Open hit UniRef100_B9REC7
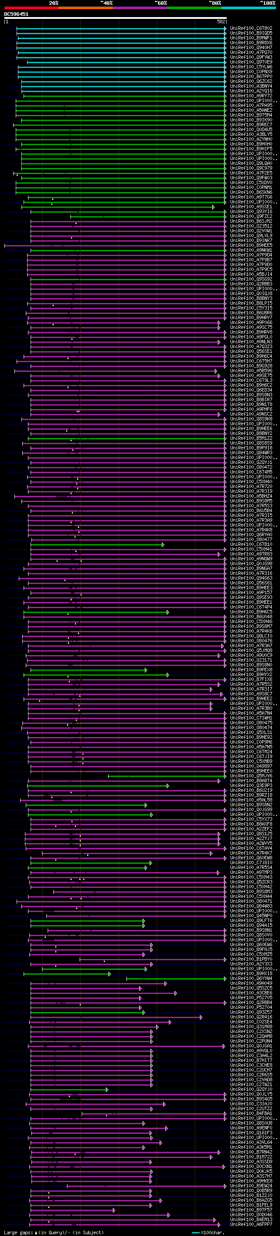The image size is (280, 1236). (251, 125)
